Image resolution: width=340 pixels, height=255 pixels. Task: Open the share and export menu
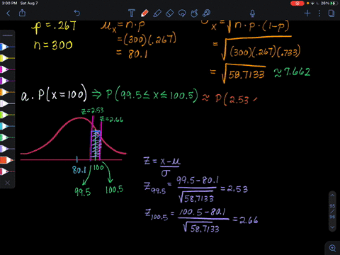pos(22,13)
